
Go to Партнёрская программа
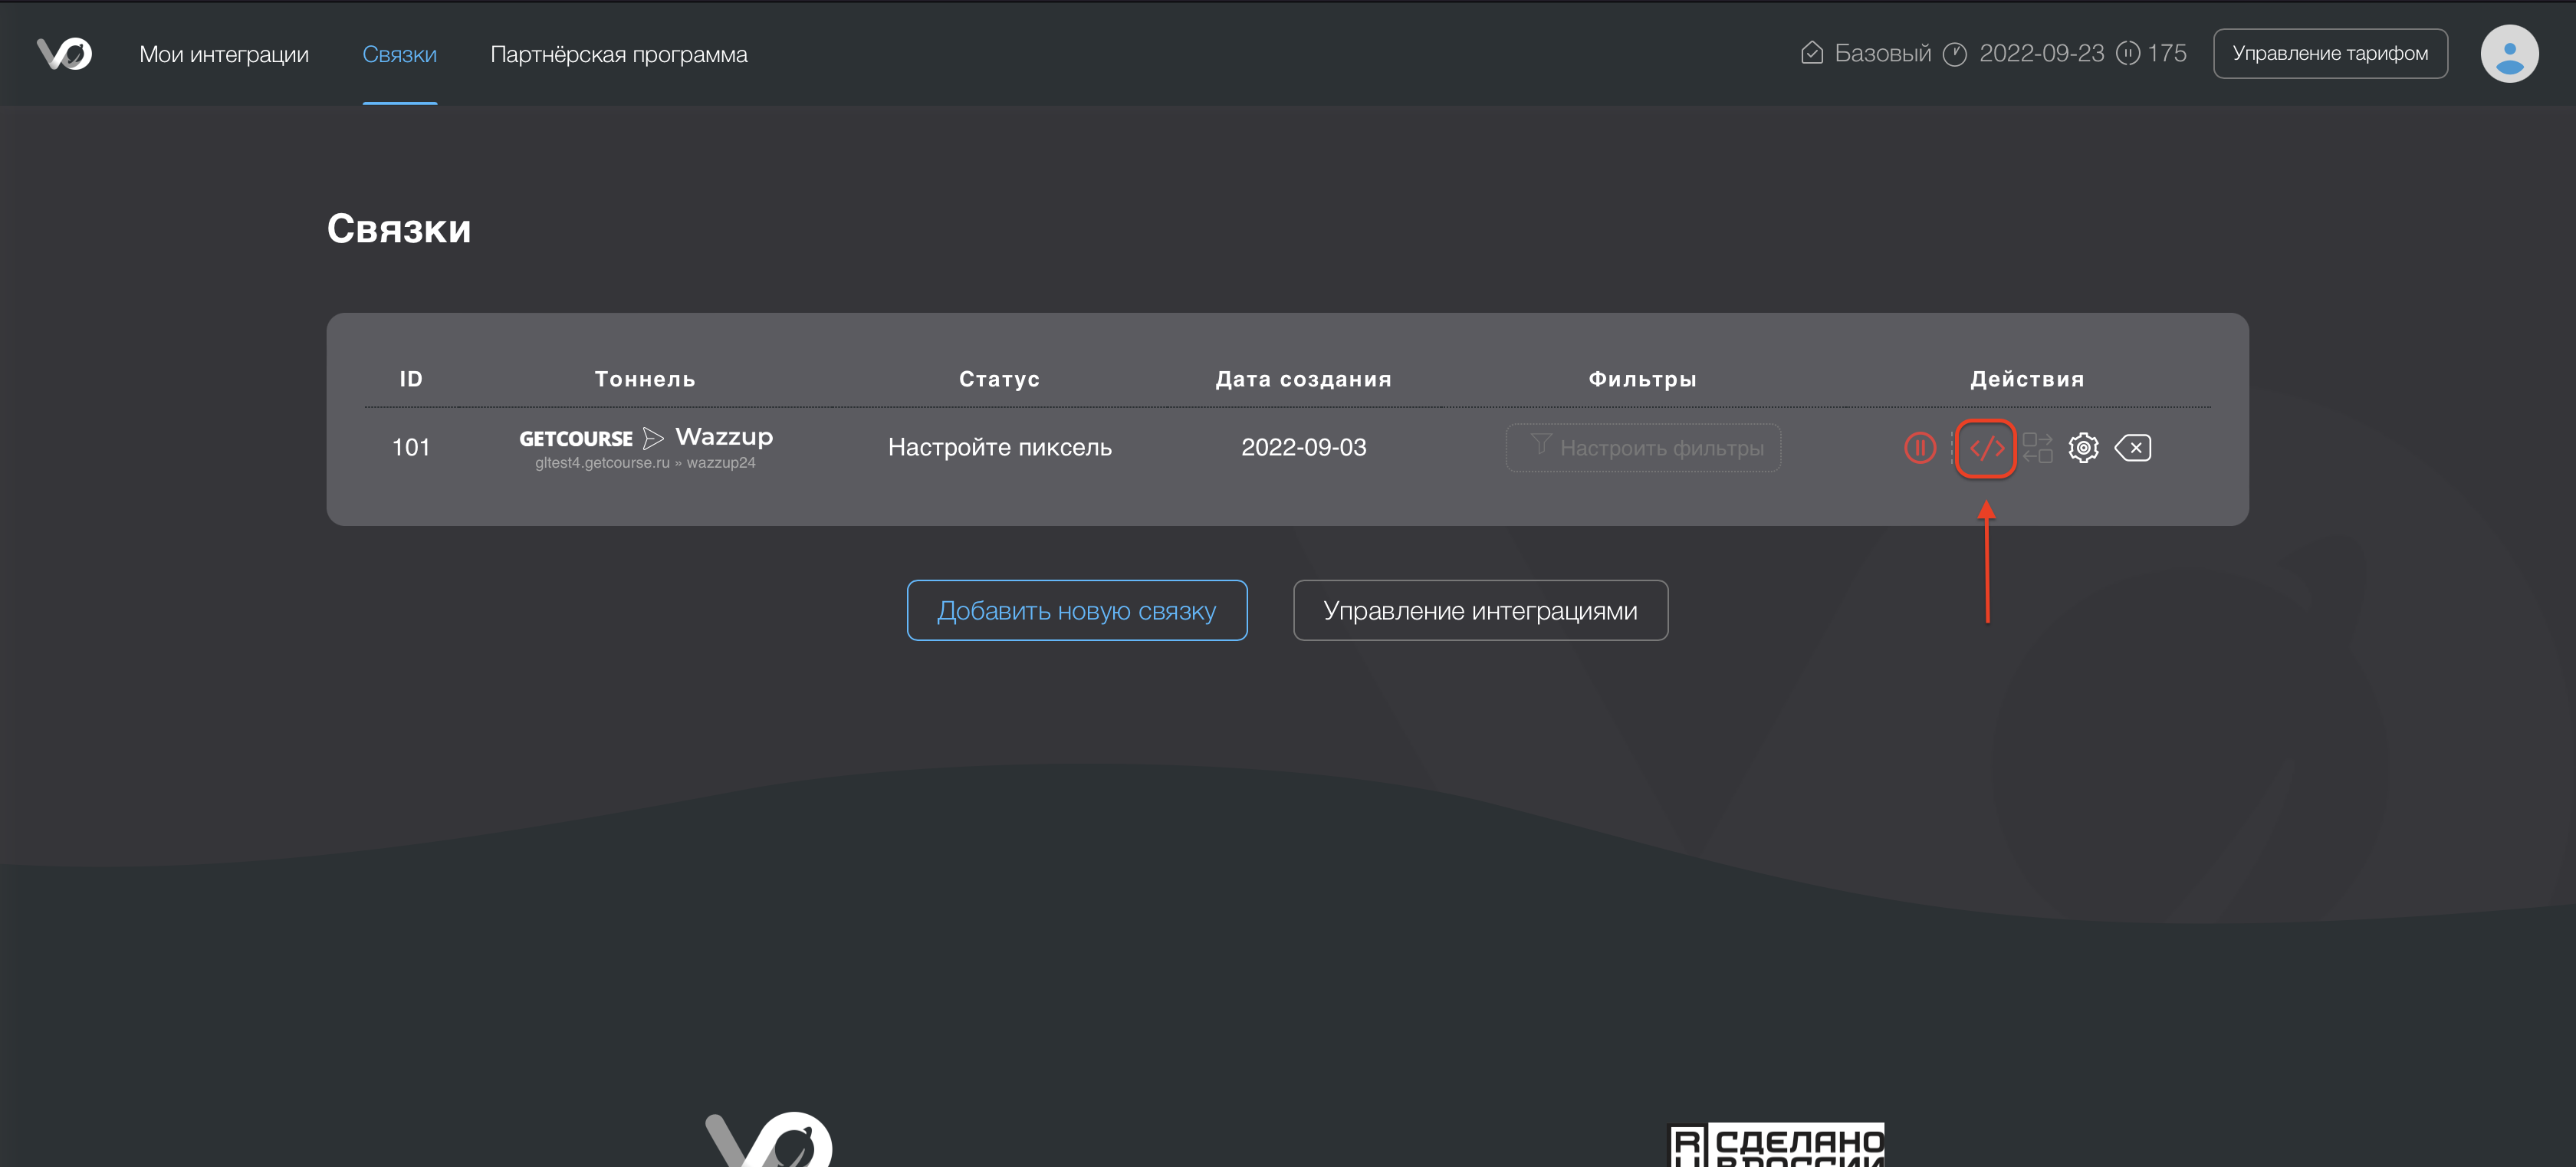[x=618, y=55]
